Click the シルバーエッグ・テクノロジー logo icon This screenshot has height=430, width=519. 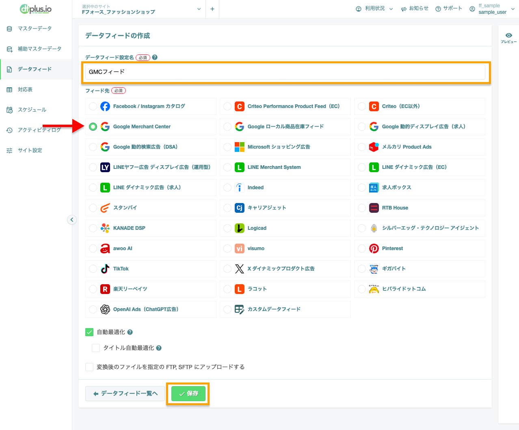374,228
